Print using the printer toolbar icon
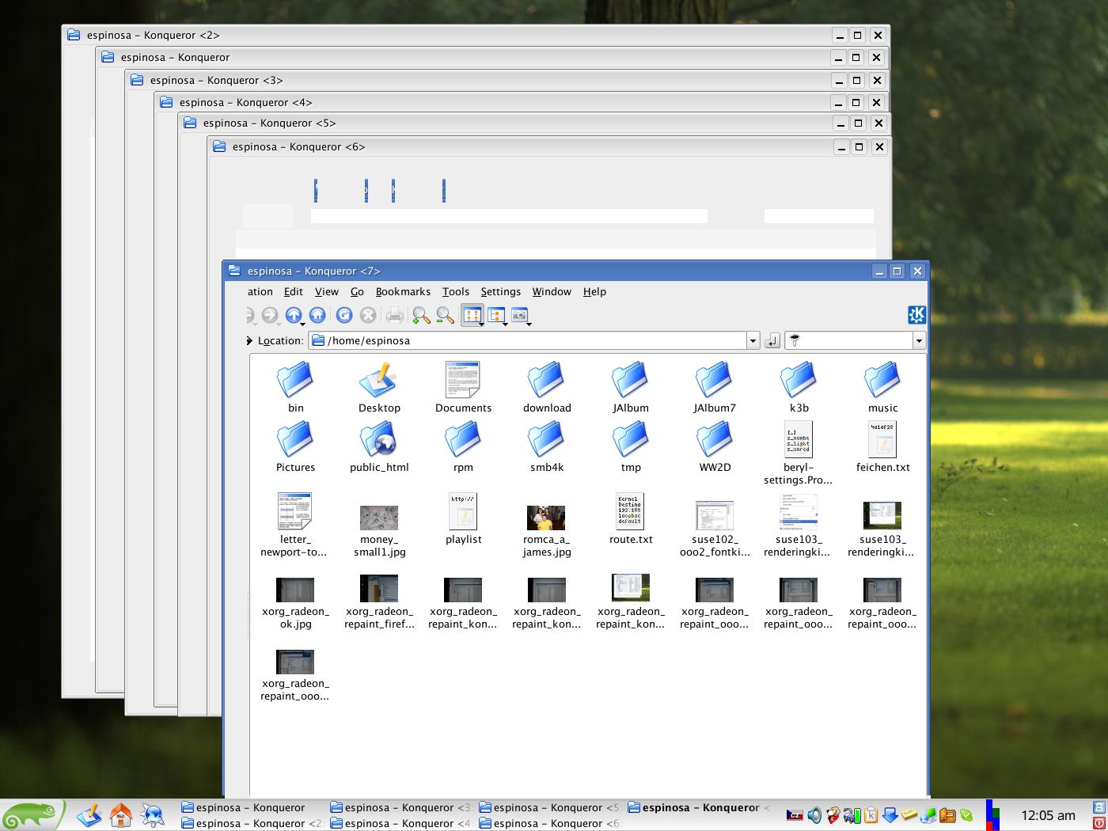The image size is (1108, 831). point(395,316)
